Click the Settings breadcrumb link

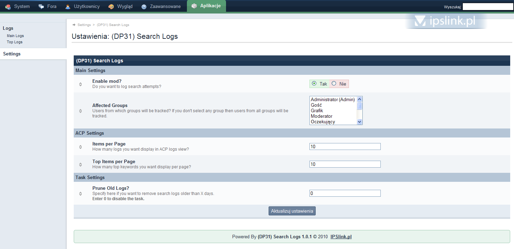84,25
